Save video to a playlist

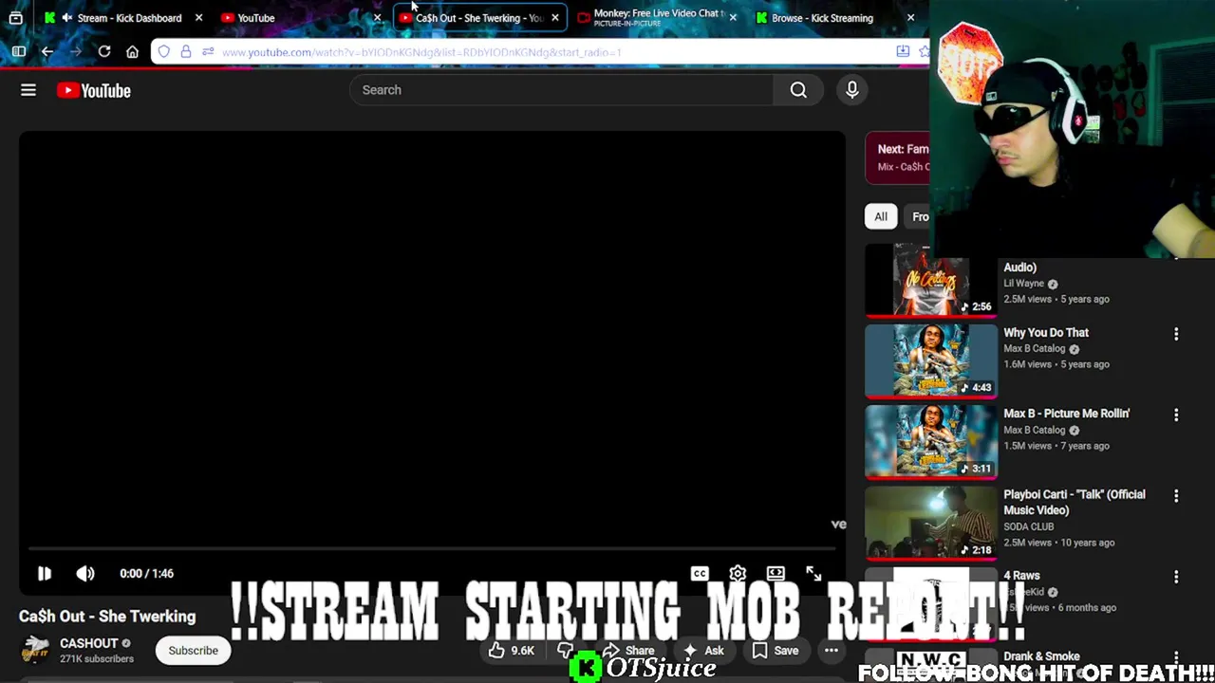[x=776, y=651]
